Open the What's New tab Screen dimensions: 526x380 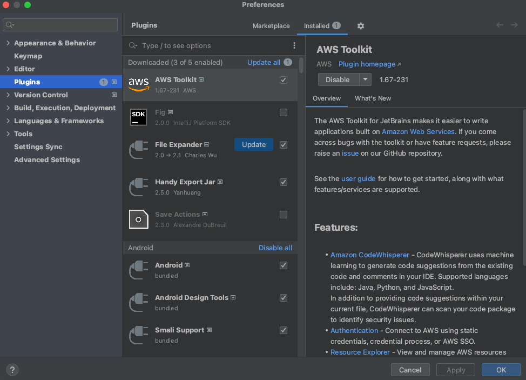373,98
